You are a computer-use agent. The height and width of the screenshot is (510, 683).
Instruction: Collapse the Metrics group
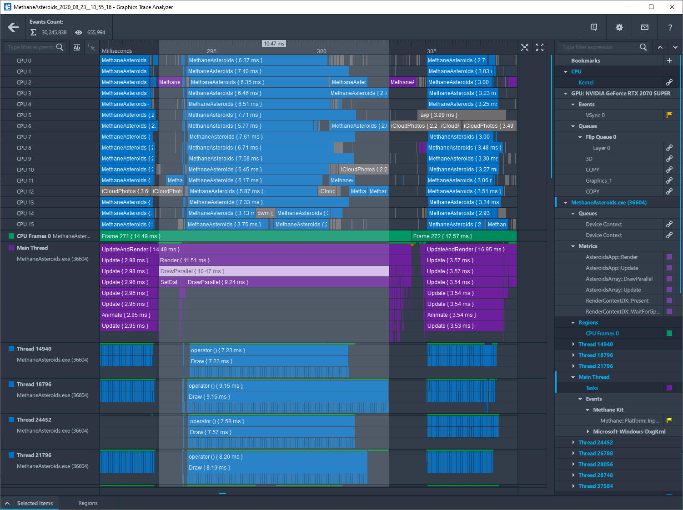pos(573,246)
